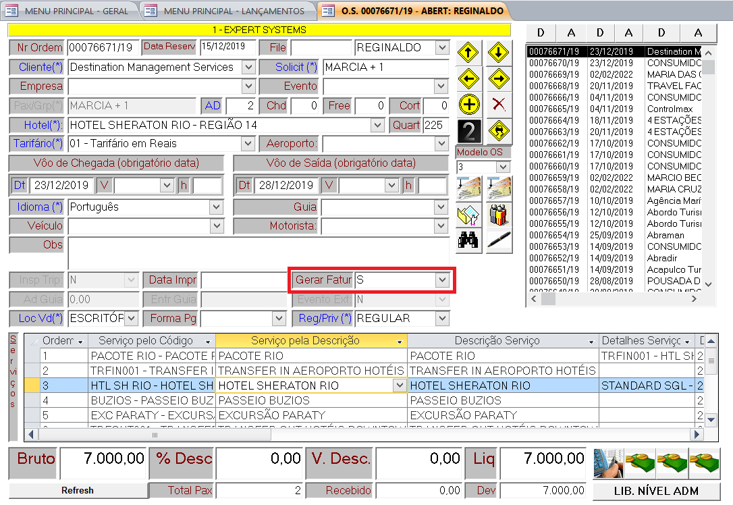This screenshot has height=505, width=733.
Task: Click the slippery car road sign icon
Action: pyautogui.click(x=498, y=131)
